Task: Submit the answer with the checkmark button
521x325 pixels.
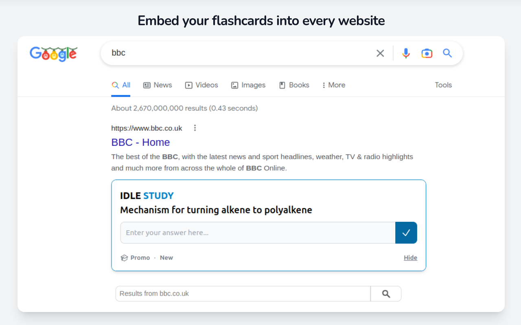Action: click(406, 233)
